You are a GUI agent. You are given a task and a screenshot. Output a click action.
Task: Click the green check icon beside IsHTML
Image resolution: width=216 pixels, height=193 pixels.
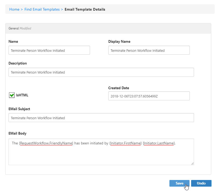click(x=12, y=95)
